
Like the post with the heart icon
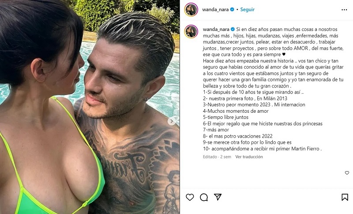click(190, 197)
